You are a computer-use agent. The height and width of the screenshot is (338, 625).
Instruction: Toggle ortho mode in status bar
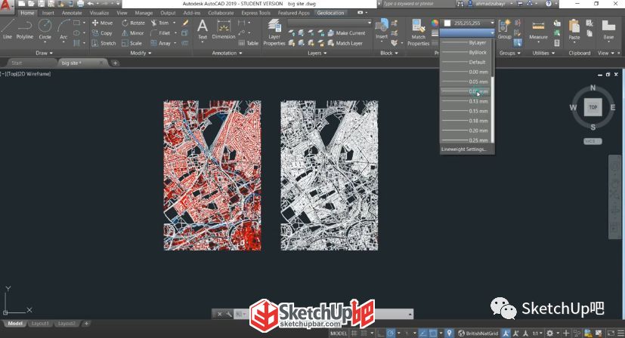point(381,333)
